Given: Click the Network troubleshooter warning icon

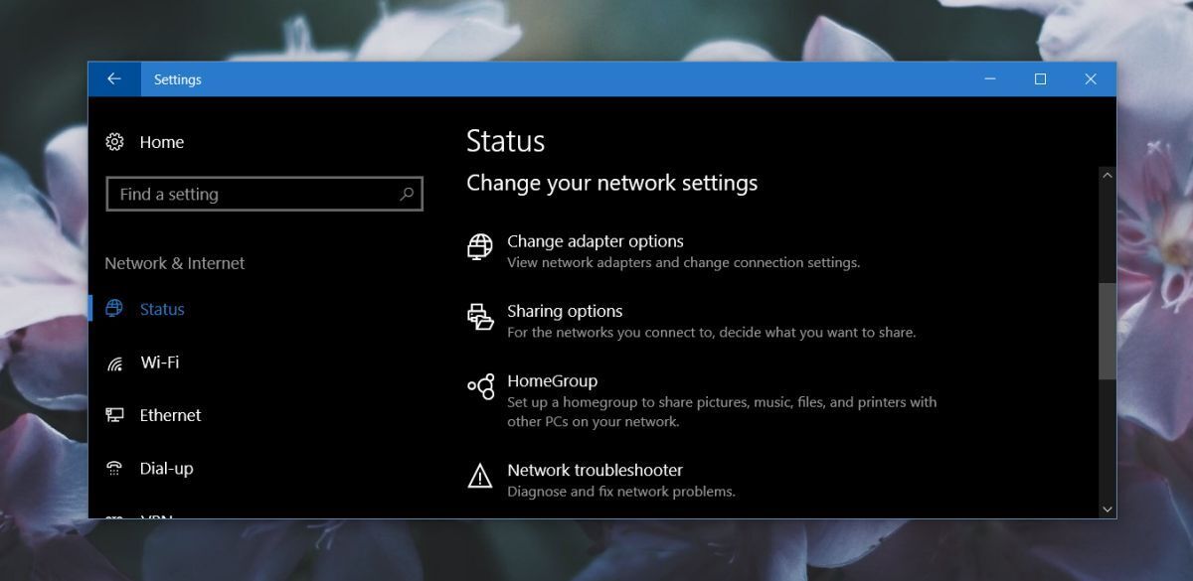Looking at the screenshot, I should [480, 476].
